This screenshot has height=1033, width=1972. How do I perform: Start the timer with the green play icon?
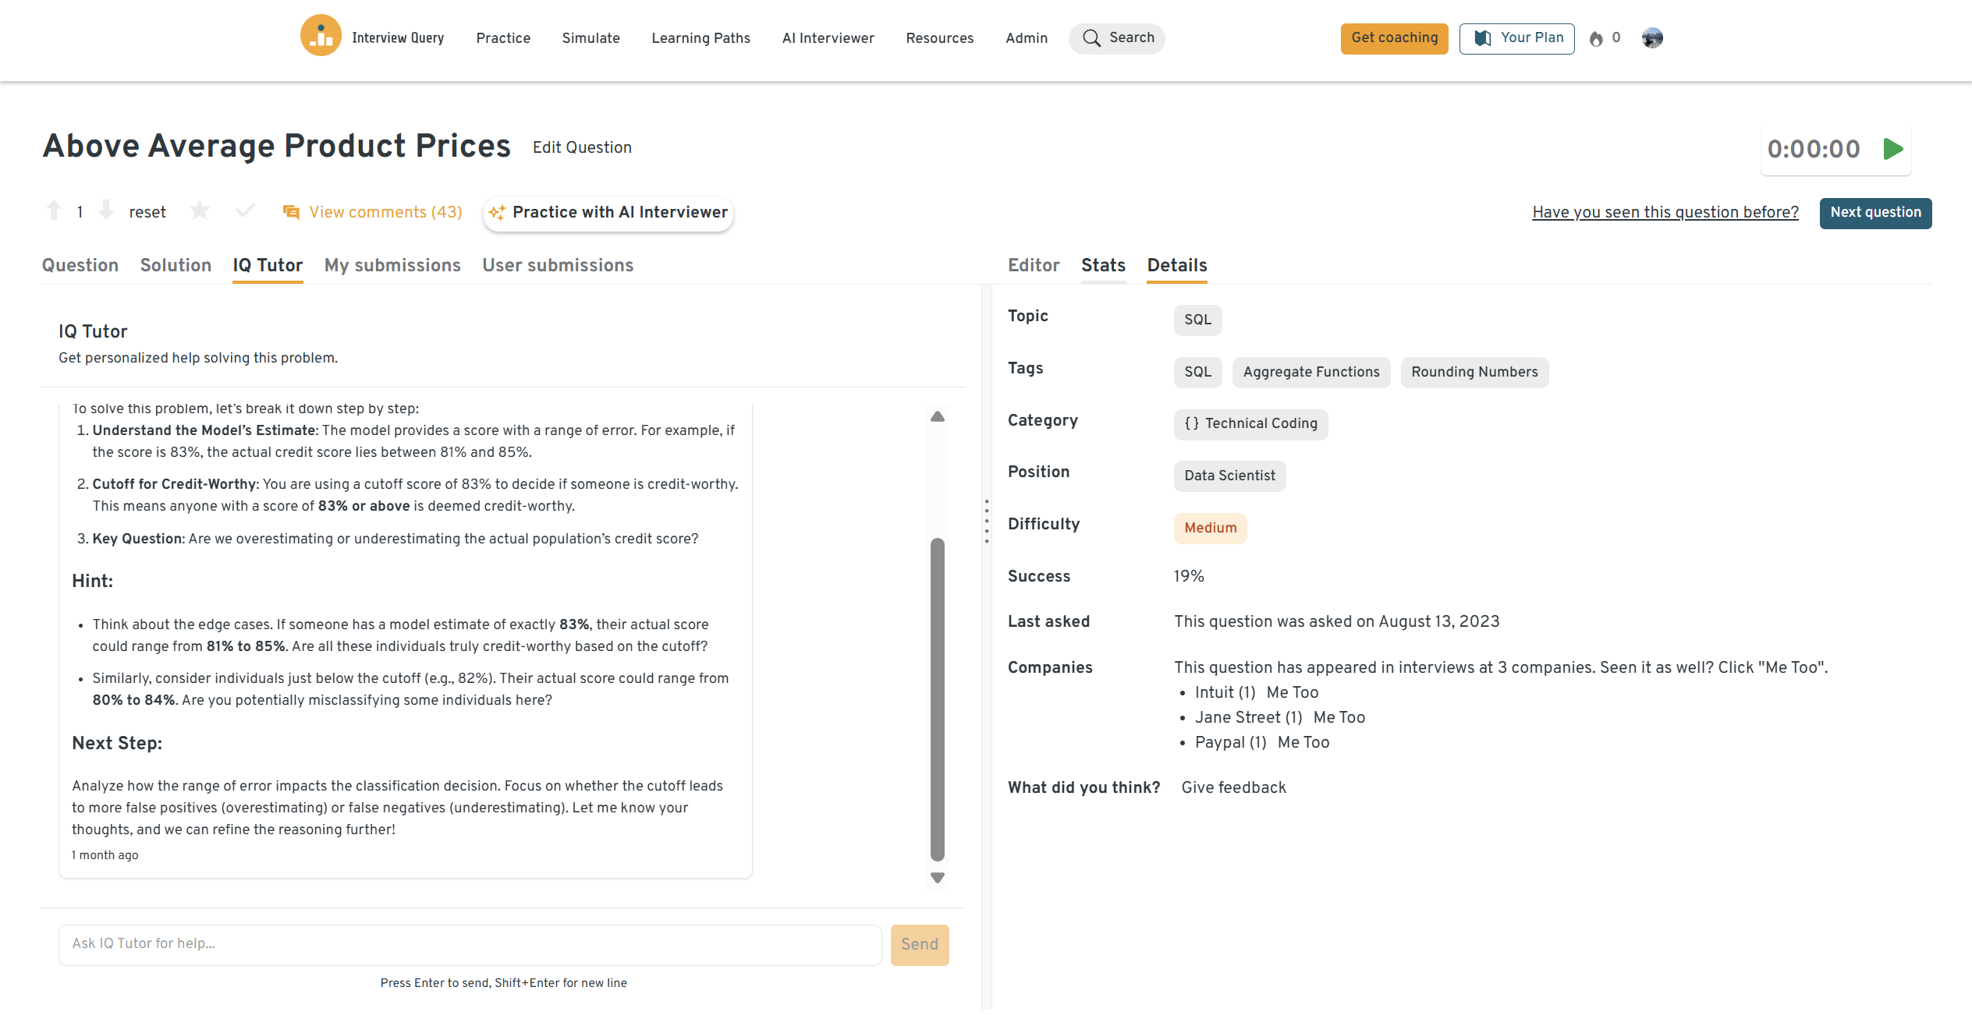[x=1893, y=149]
